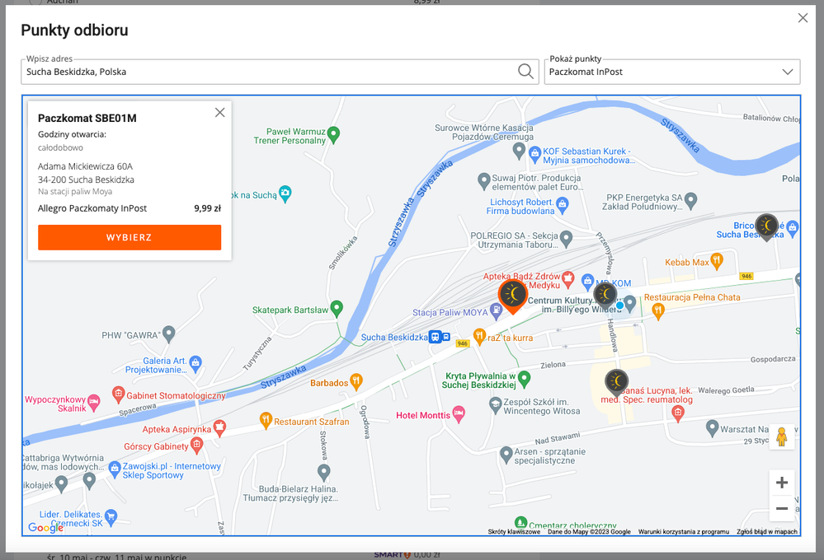The height and width of the screenshot is (560, 824).
Task: Click the Google logo on the map
Action: pyautogui.click(x=45, y=527)
